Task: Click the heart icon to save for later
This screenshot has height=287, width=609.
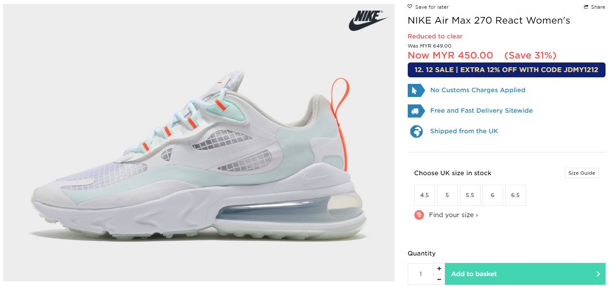Action: click(410, 7)
